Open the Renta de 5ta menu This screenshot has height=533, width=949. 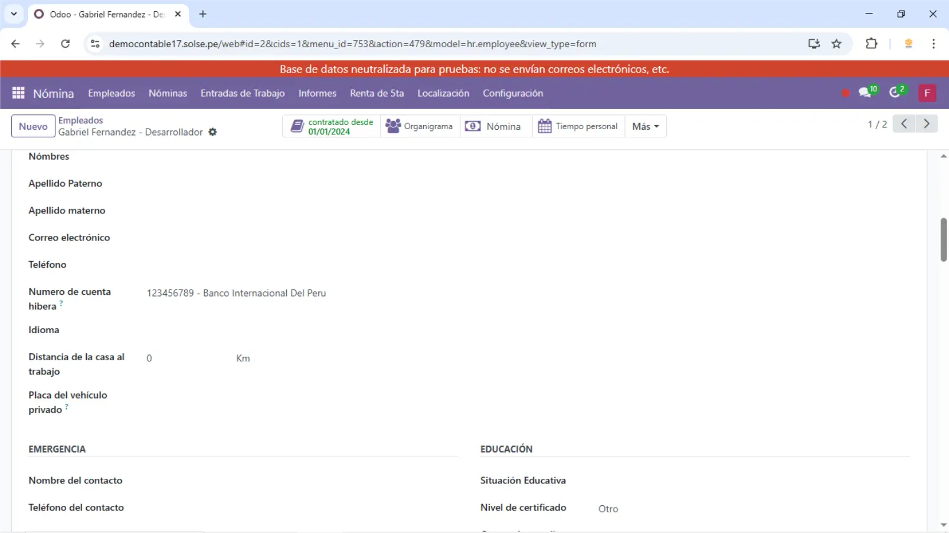(377, 93)
